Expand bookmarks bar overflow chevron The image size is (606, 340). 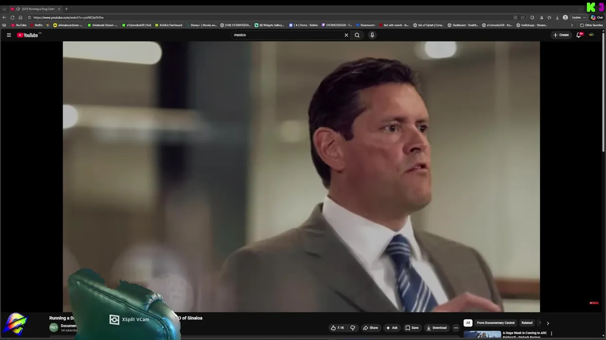click(572, 25)
